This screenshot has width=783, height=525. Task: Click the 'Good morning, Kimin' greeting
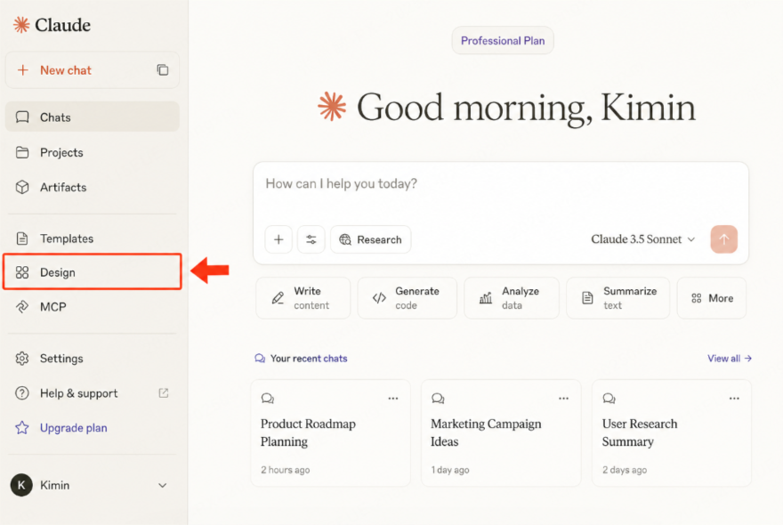pyautogui.click(x=526, y=107)
